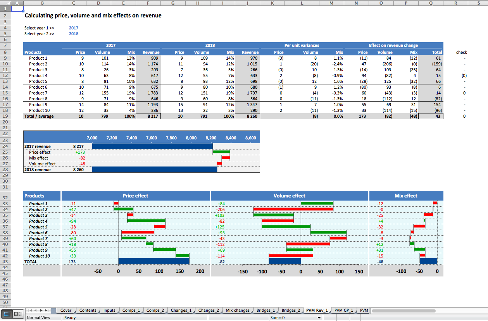Screen dimensions: 488x321
Task: Click the blue price total bar
Action: [x=154, y=261]
